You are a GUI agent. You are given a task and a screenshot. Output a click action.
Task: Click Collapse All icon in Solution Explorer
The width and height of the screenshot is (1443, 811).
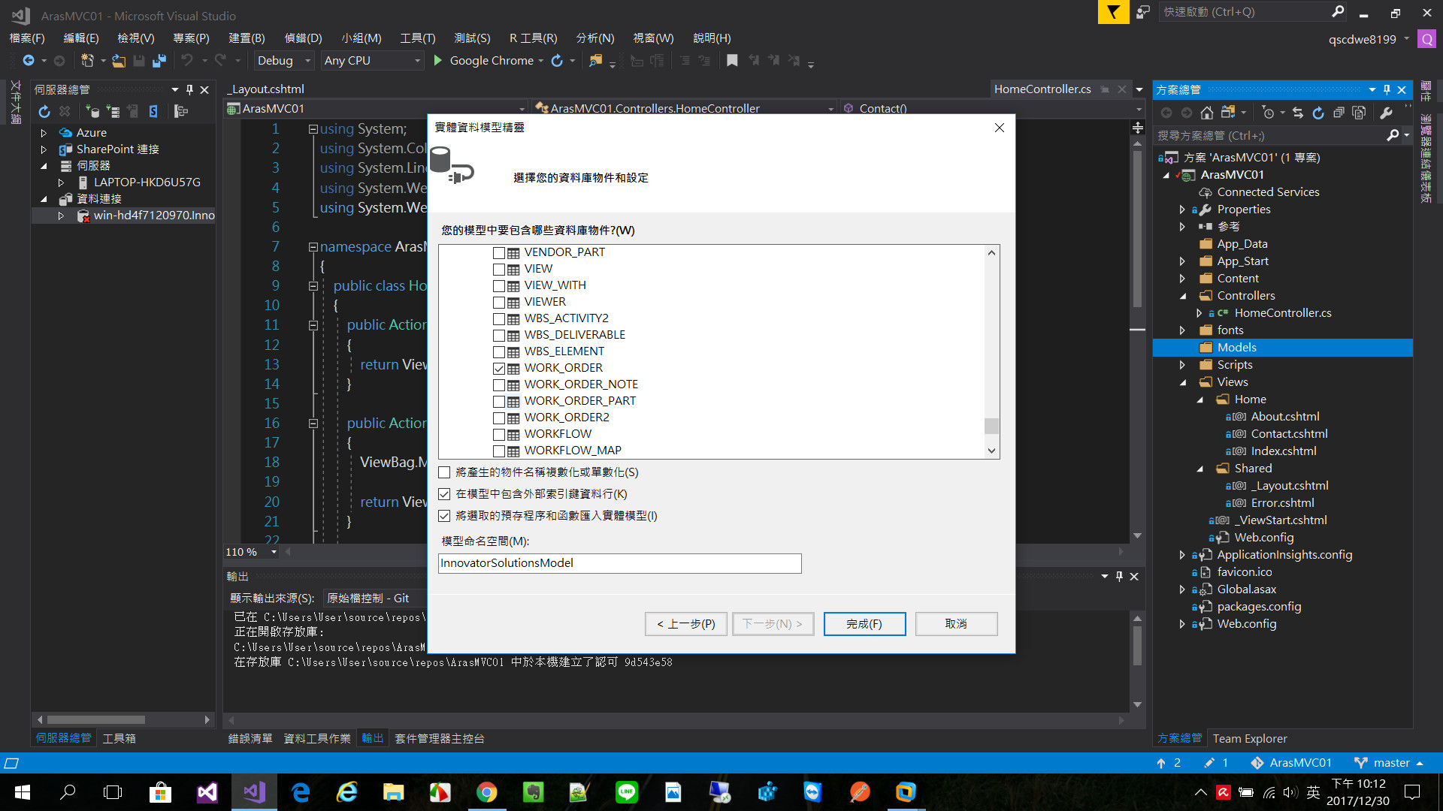(x=1339, y=113)
